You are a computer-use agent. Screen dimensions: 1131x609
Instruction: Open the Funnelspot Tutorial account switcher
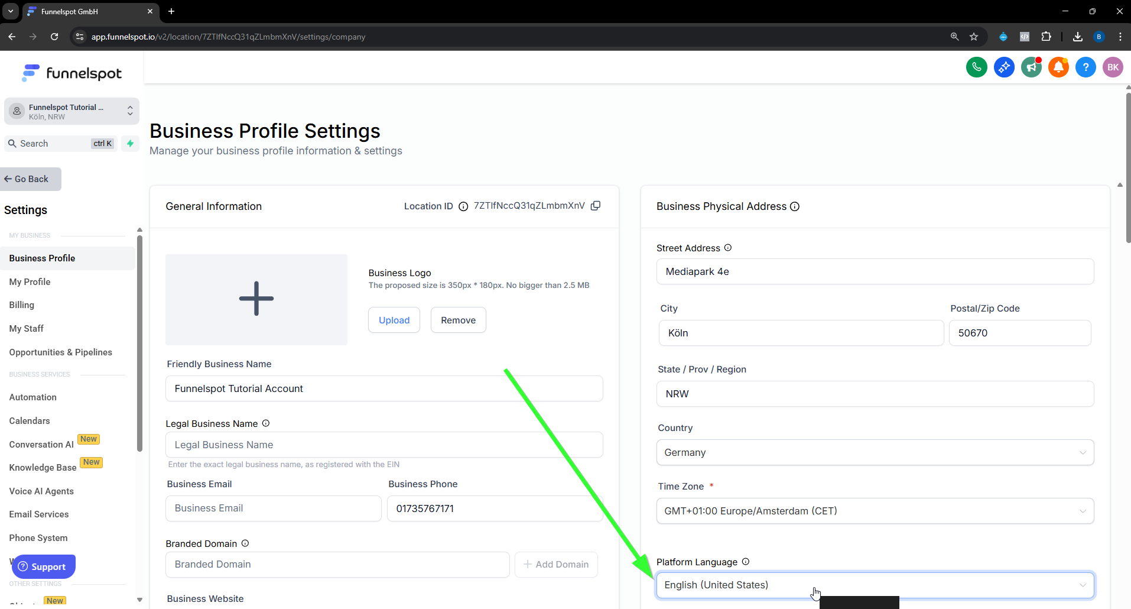point(71,111)
